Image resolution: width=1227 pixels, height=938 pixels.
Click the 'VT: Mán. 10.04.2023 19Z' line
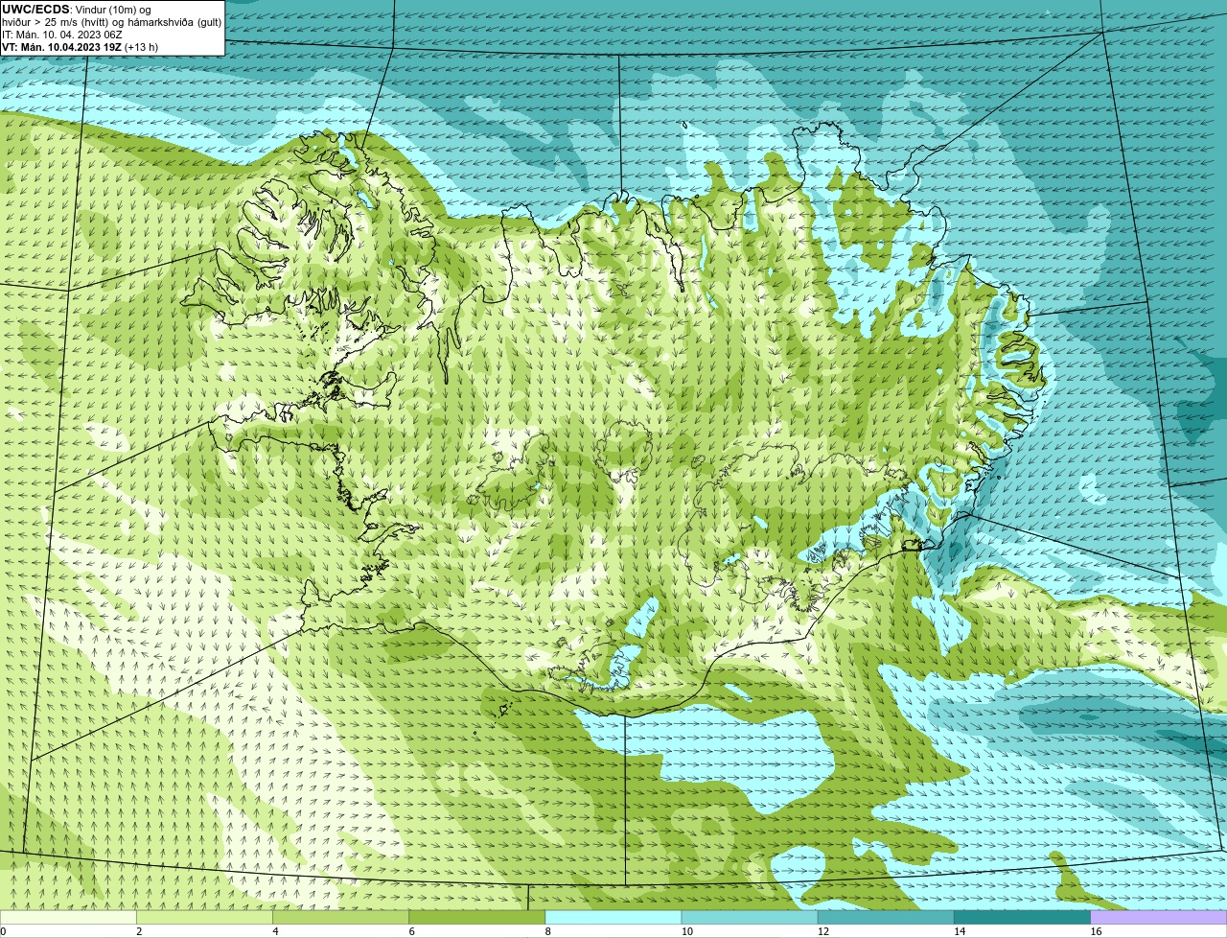tap(61, 47)
